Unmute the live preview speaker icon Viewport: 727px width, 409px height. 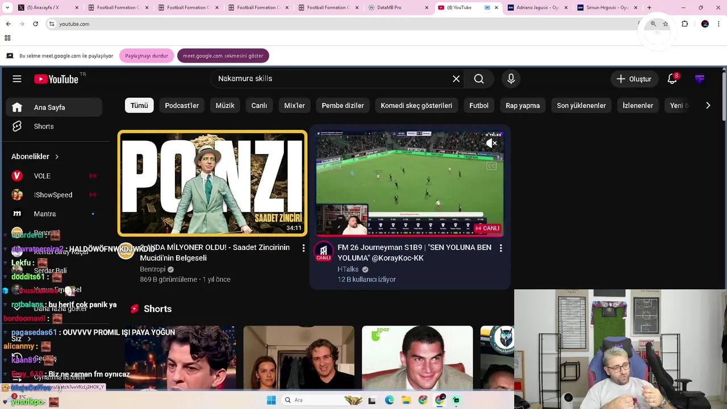491,144
